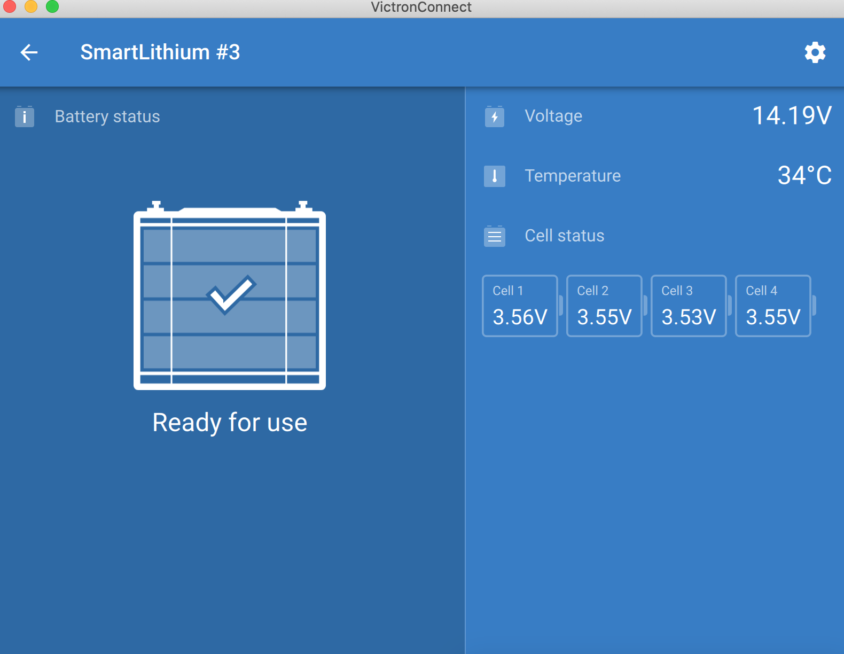Click the Cell status list icon
Viewport: 844px width, 654px height.
click(494, 236)
